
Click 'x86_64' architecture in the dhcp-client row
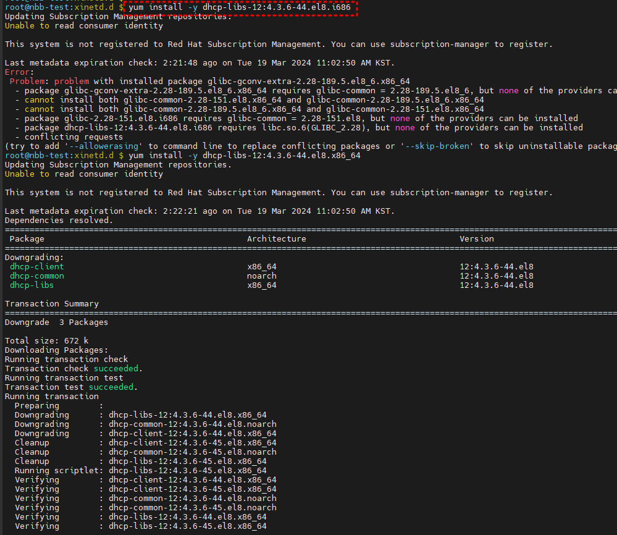pyautogui.click(x=262, y=266)
